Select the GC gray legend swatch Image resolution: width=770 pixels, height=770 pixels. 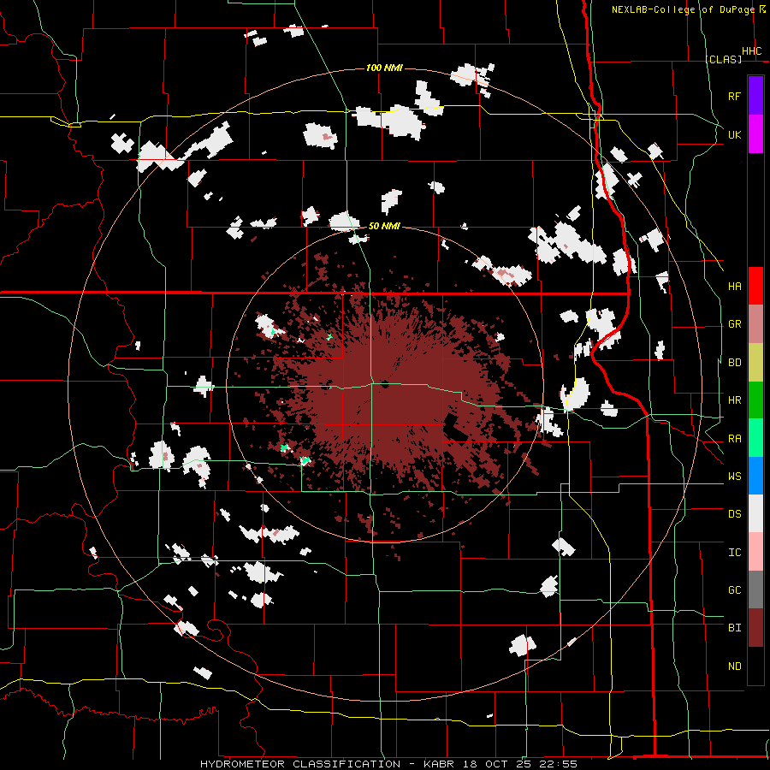(755, 589)
